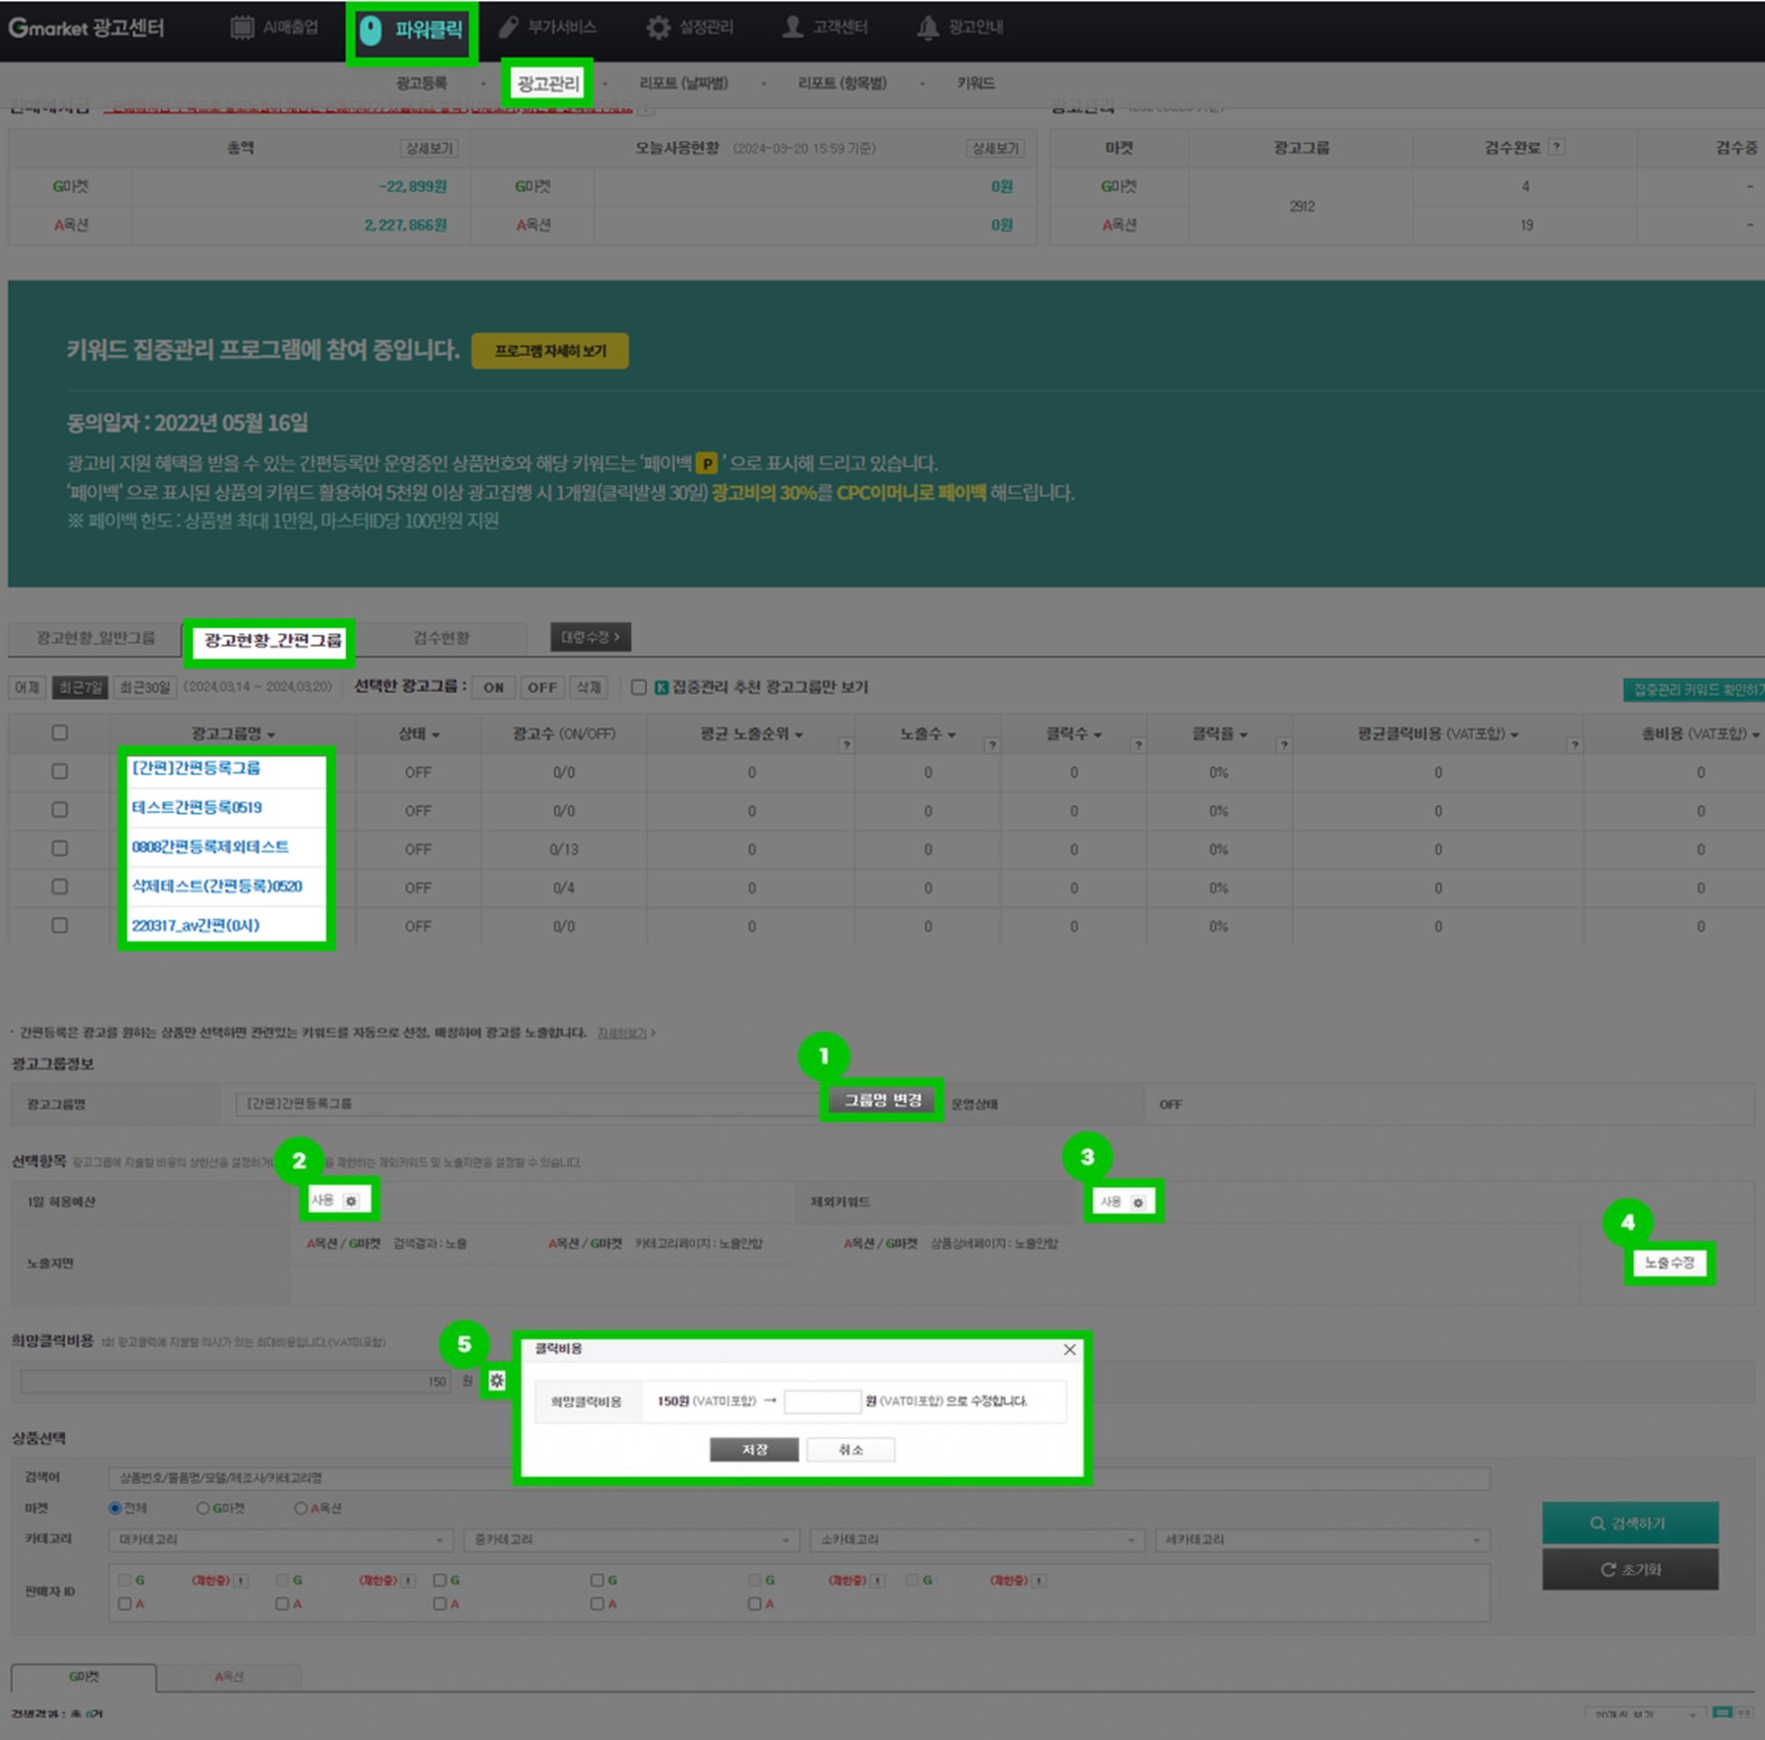1765x1740 pixels.
Task: Click the yellow 프로그램 자세히 보기 button
Action: pos(550,351)
